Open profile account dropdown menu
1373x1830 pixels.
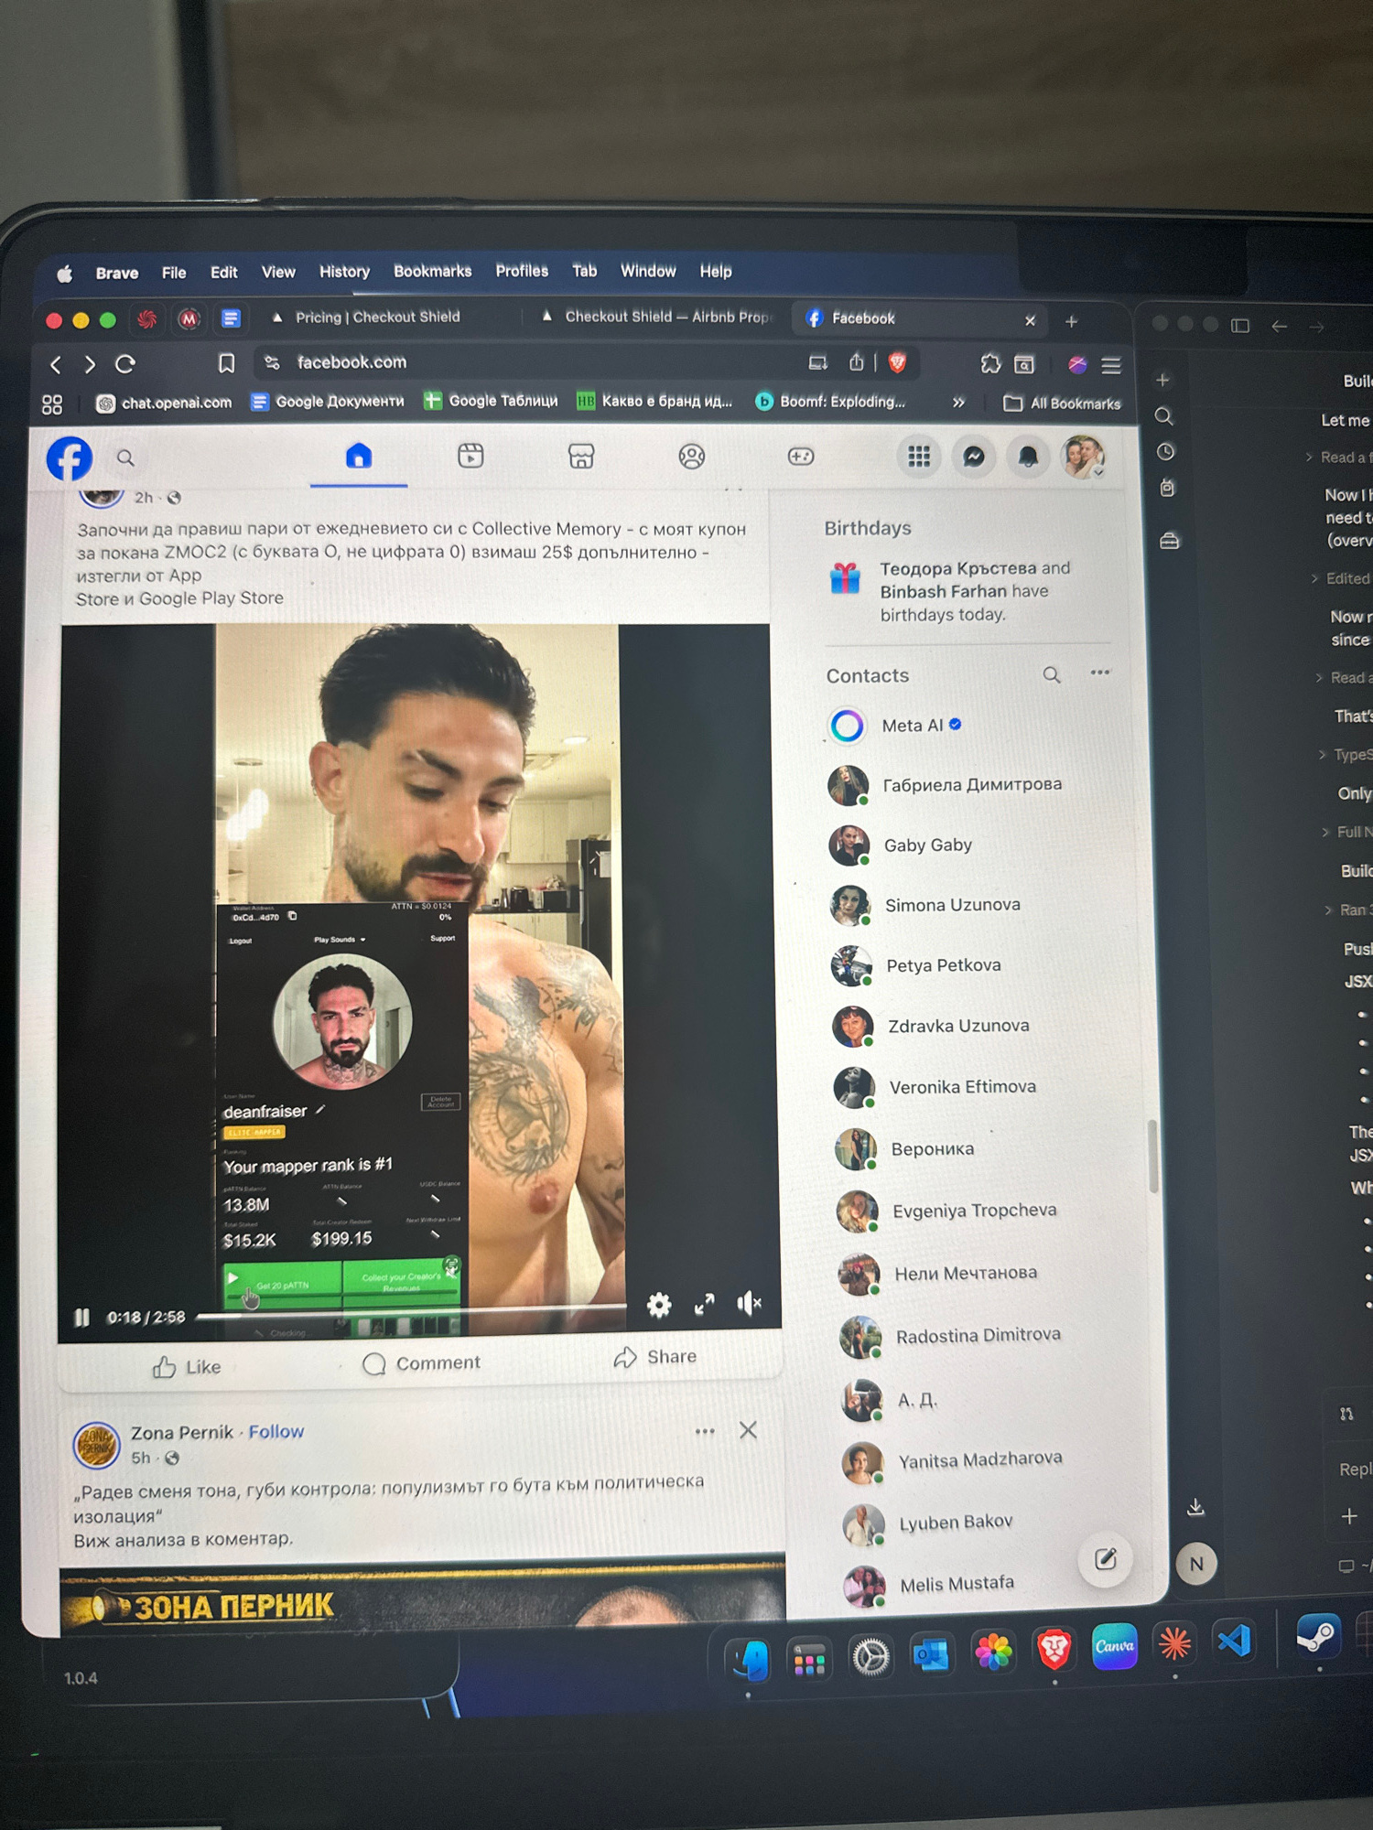[x=1084, y=457]
